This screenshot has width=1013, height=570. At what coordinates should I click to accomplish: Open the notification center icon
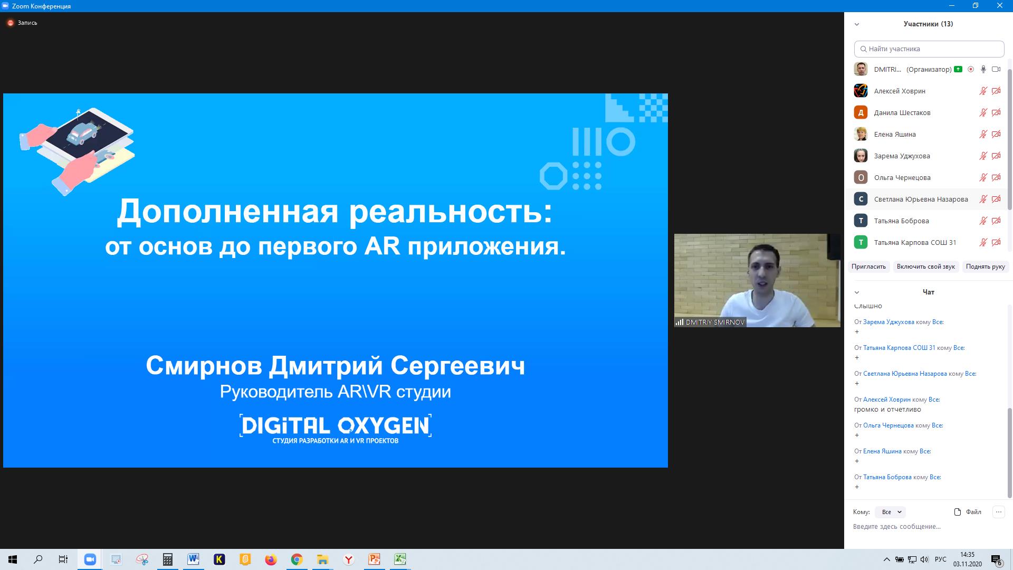click(x=997, y=559)
